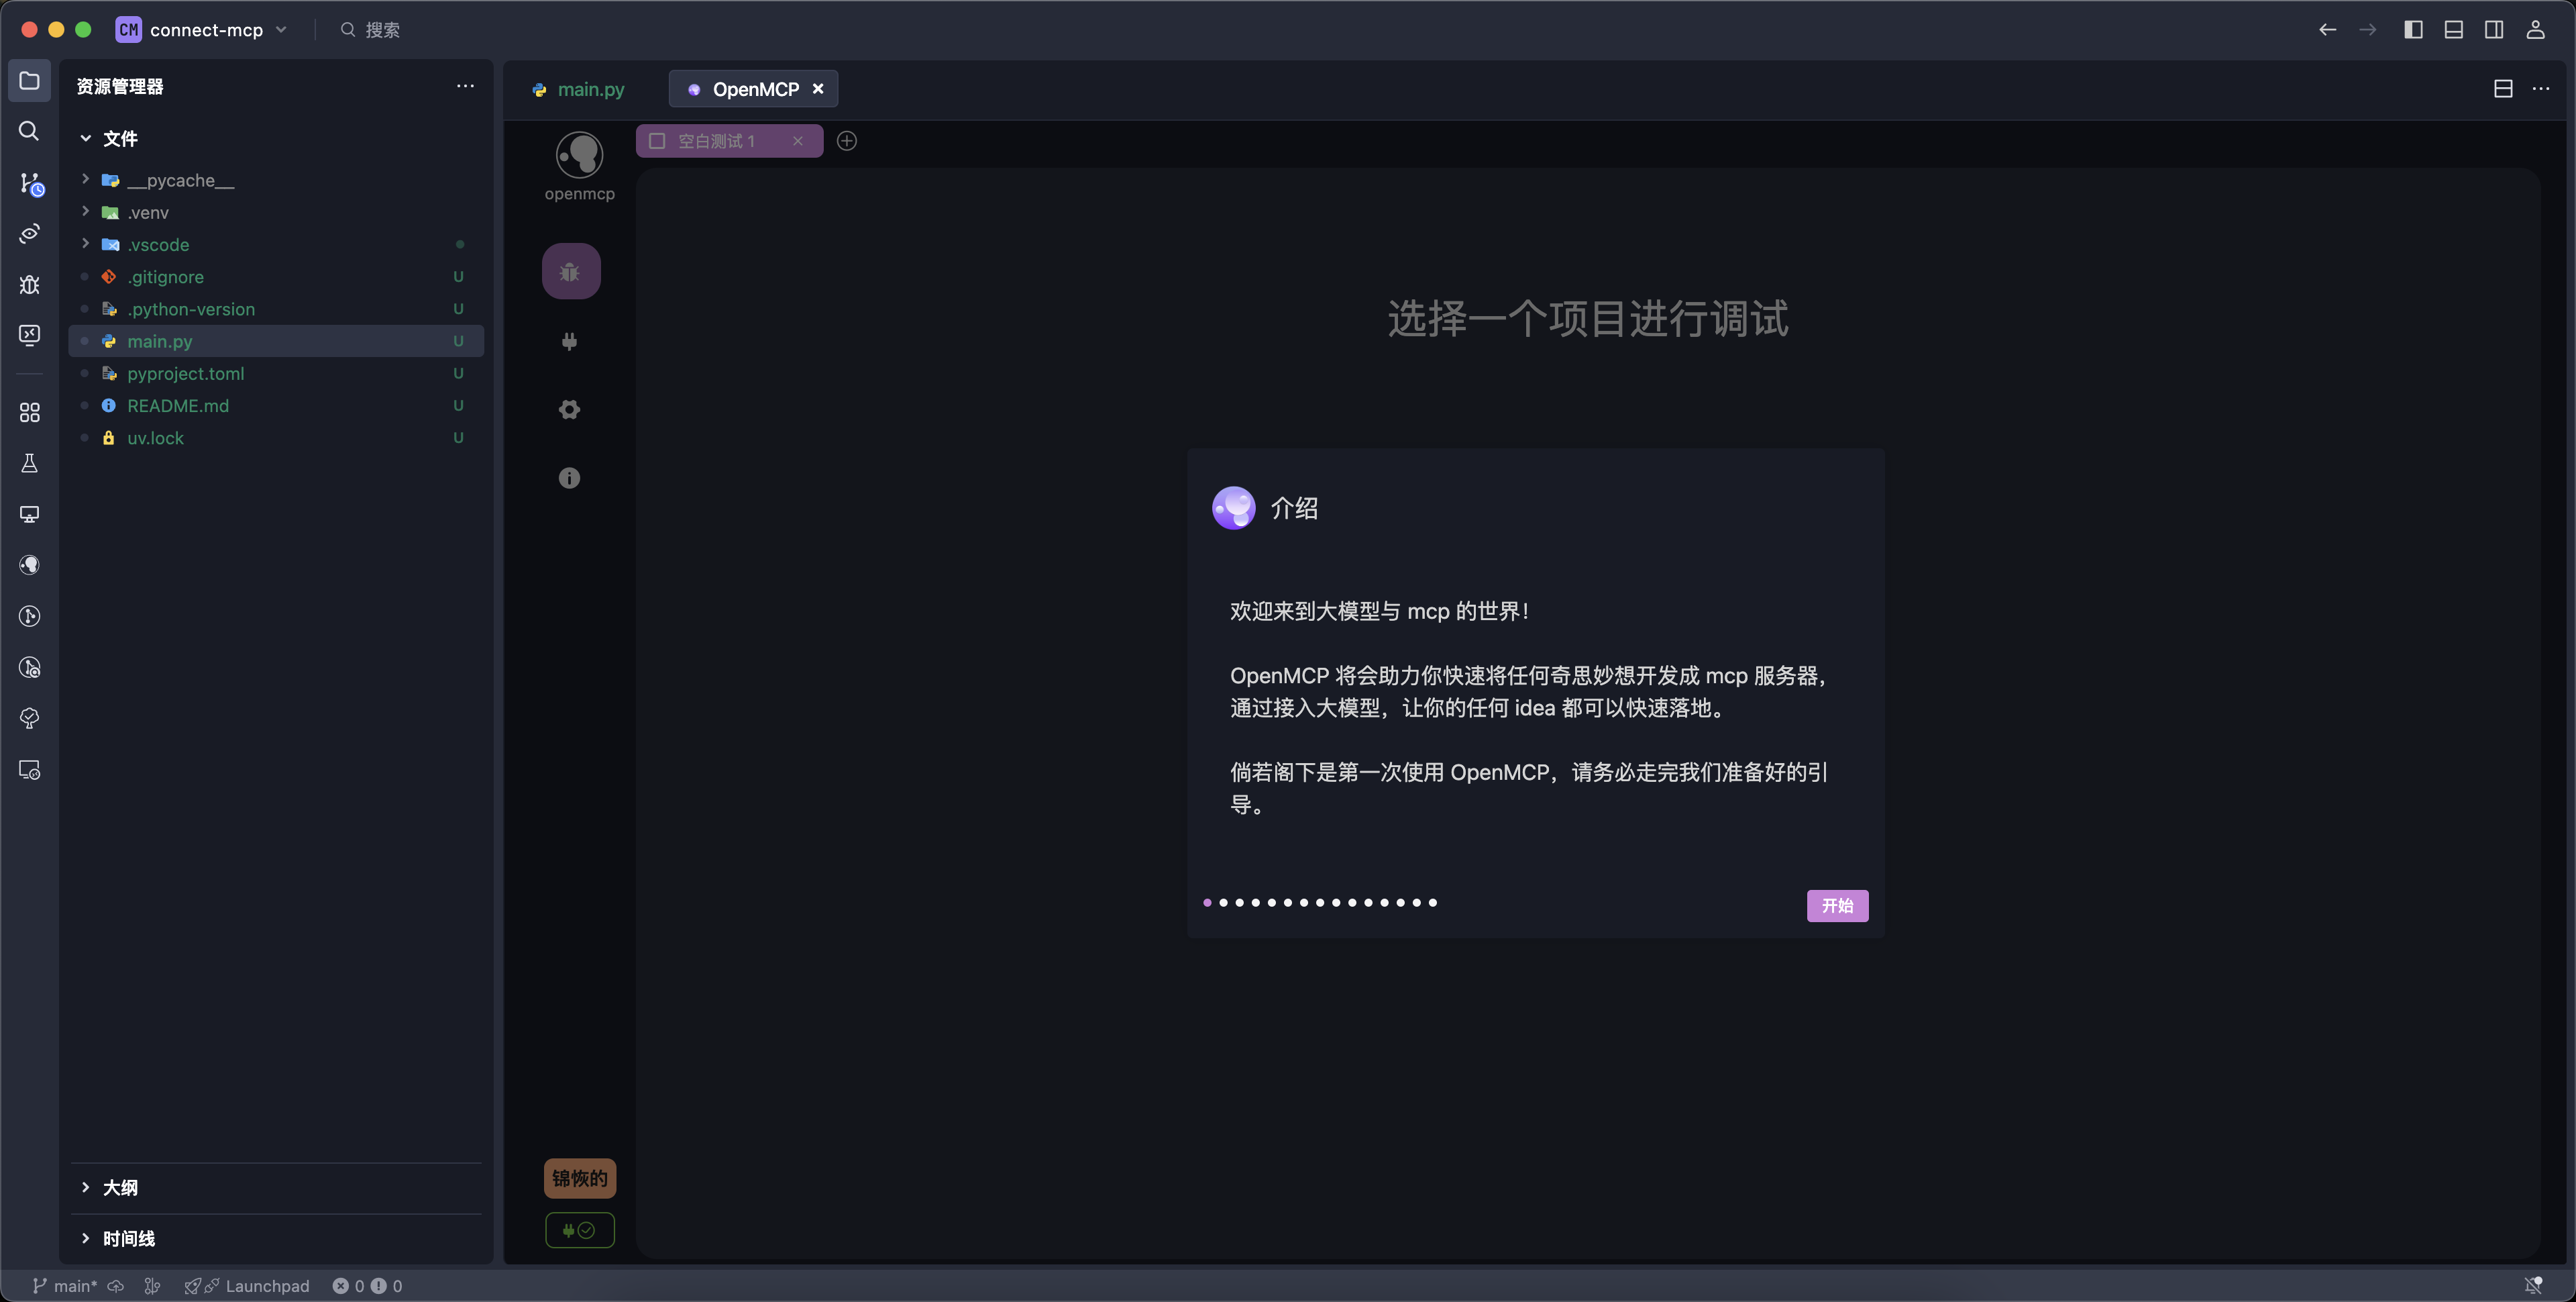Open OpenMCP settings gear icon
This screenshot has width=2576, height=1302.
tap(568, 409)
